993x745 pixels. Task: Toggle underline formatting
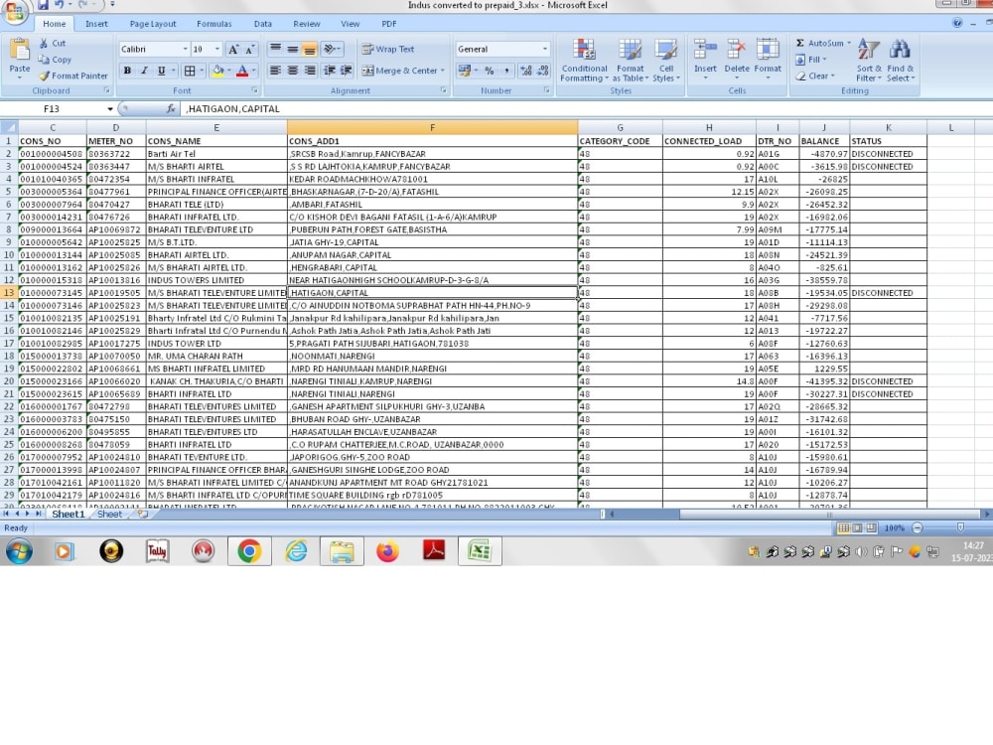pyautogui.click(x=161, y=71)
